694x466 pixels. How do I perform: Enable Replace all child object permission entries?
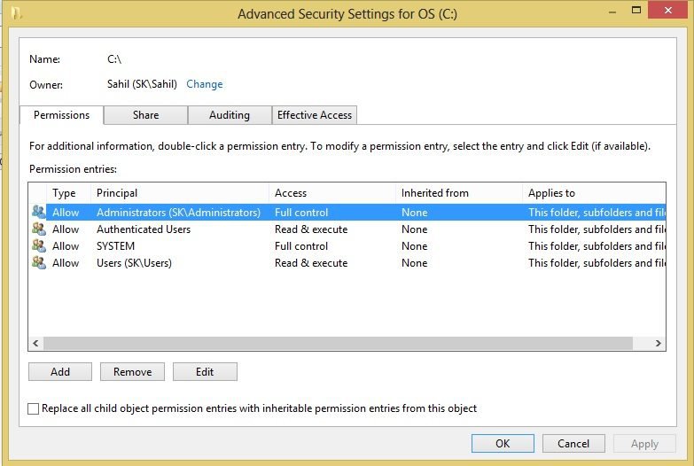pyautogui.click(x=34, y=409)
